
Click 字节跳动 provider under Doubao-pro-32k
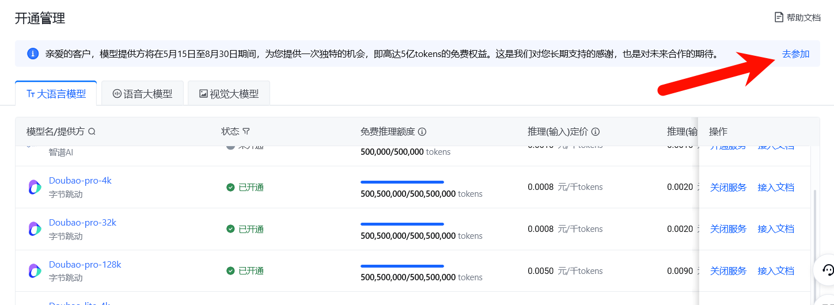[66, 237]
